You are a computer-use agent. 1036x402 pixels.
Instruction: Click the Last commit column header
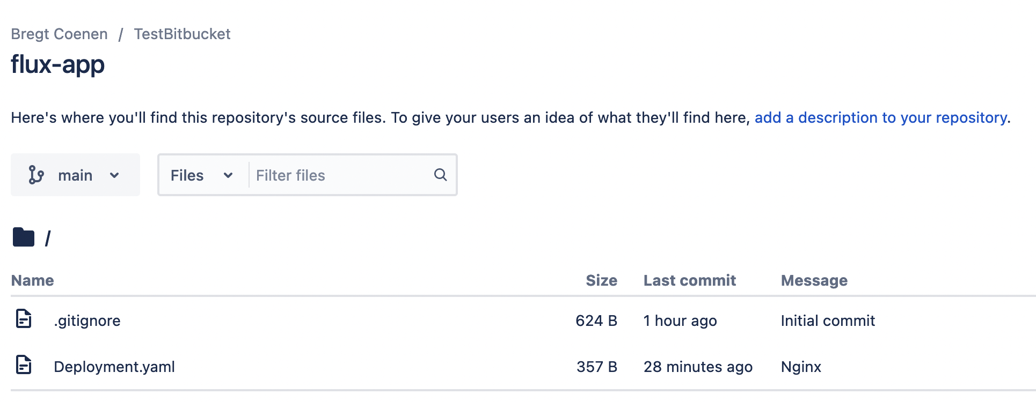(x=689, y=280)
